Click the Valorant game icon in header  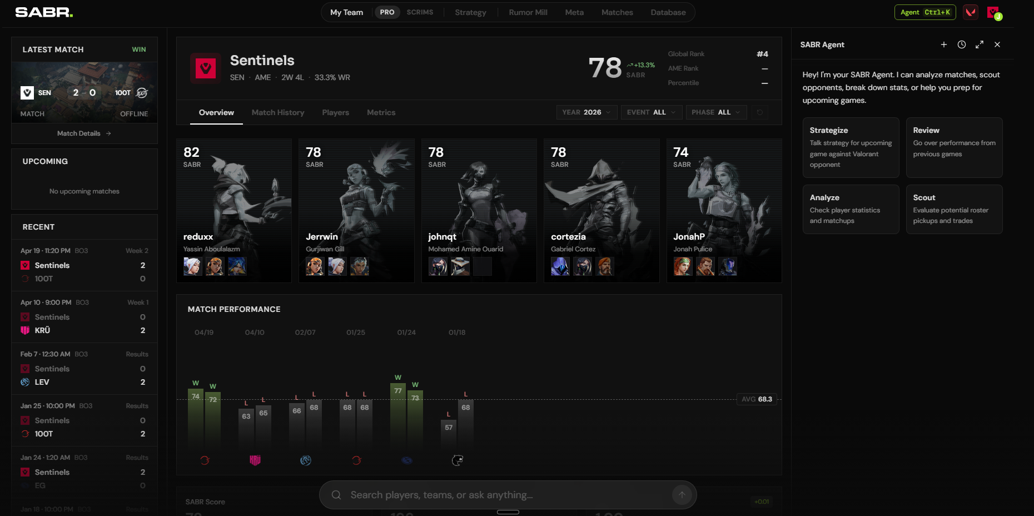971,12
